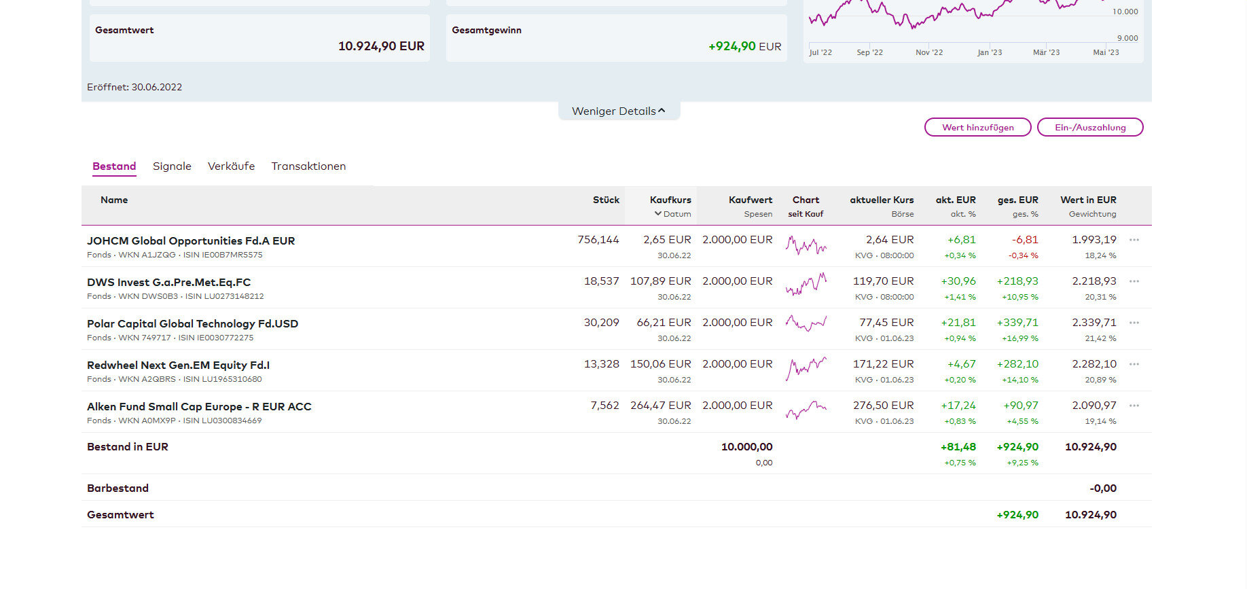
Task: Collapse details with Weniger Details
Action: (x=618, y=111)
